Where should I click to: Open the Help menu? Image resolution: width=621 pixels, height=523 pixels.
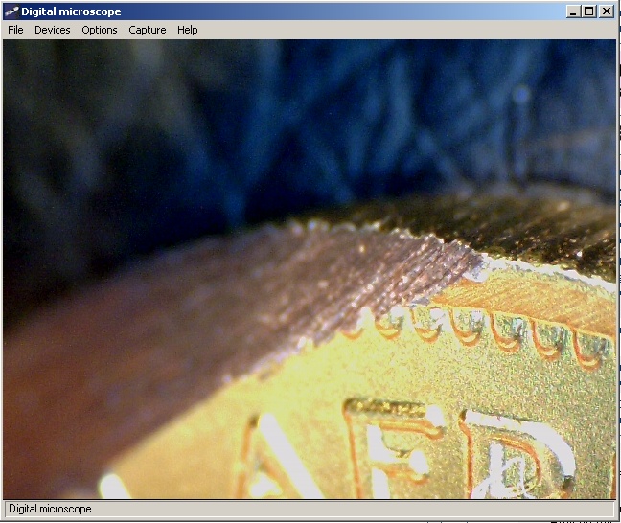click(188, 30)
